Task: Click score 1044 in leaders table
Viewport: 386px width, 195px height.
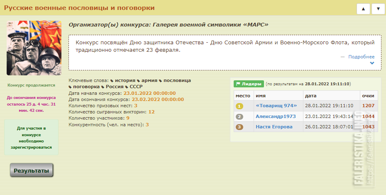Action: pos(368,116)
